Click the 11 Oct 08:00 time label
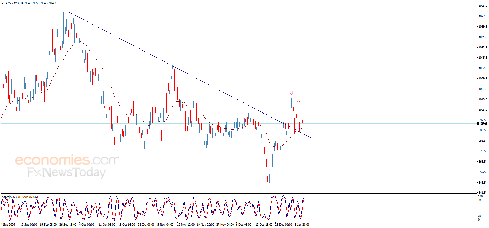 [107, 225]
